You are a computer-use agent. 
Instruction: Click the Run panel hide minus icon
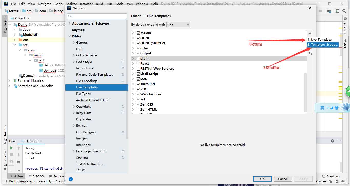[x=339, y=141]
